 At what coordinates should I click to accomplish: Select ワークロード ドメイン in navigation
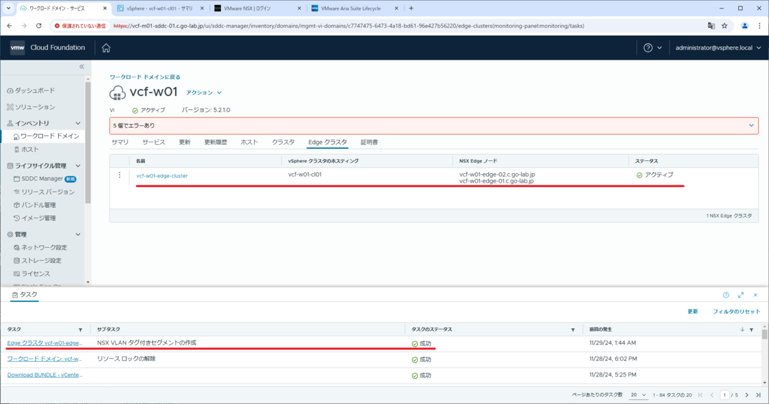click(49, 136)
